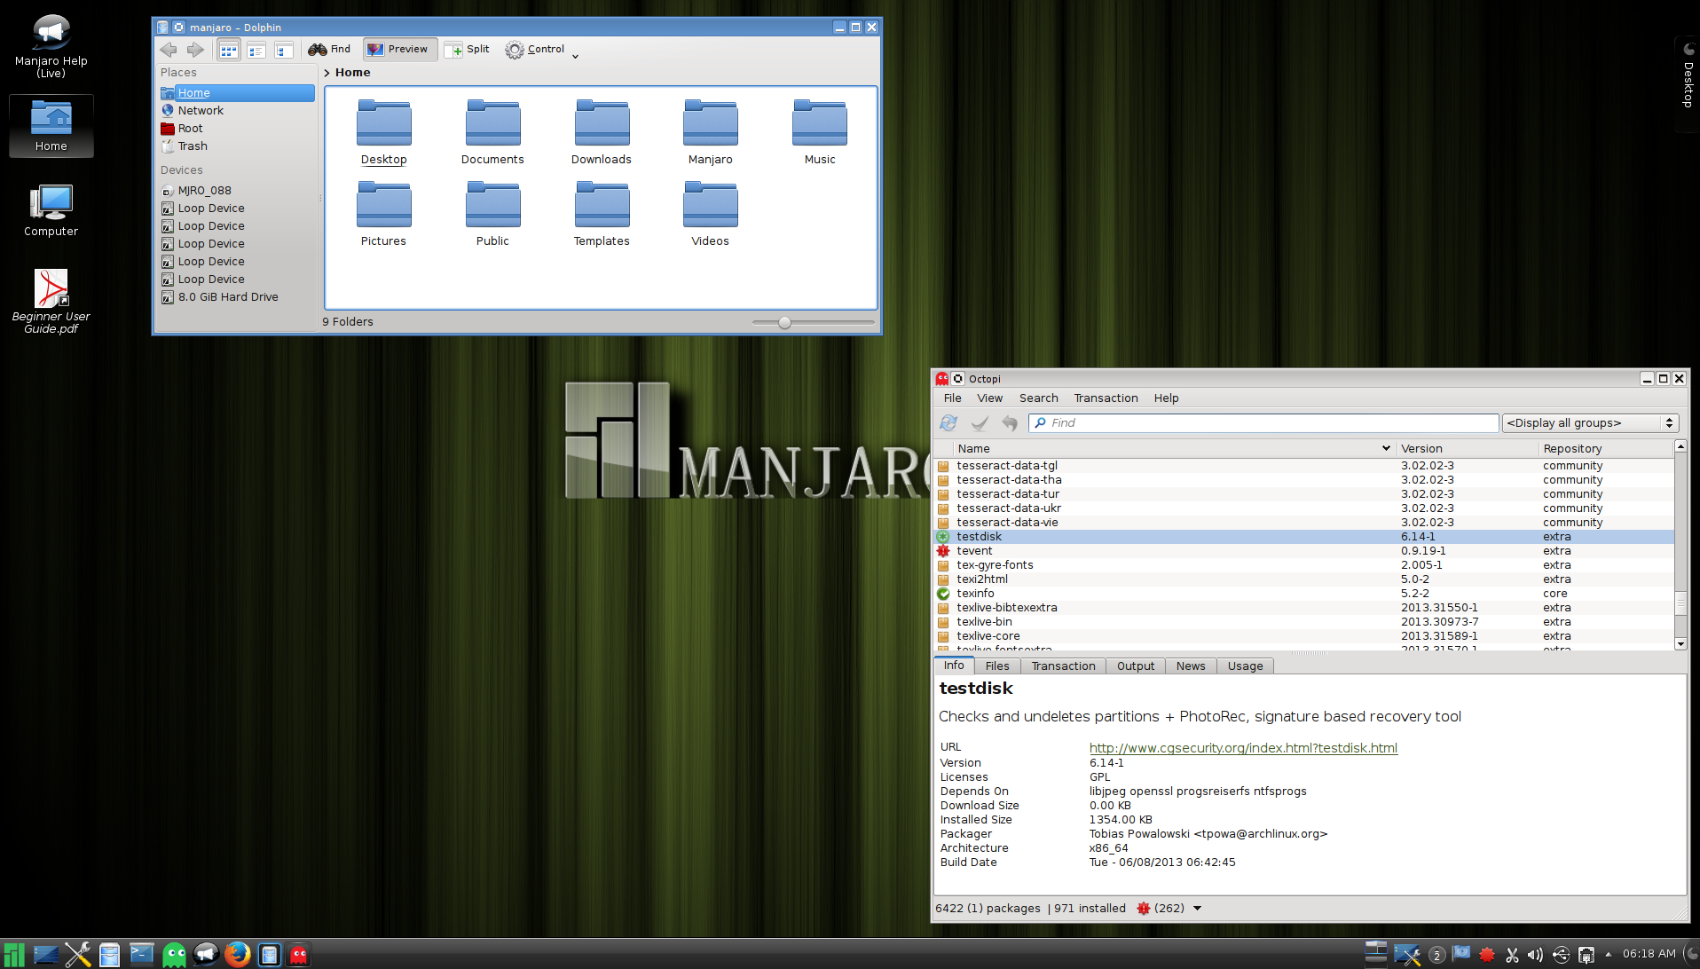The width and height of the screenshot is (1700, 969).
Task: Open Find in Dolphin toolbar
Action: 329,50
